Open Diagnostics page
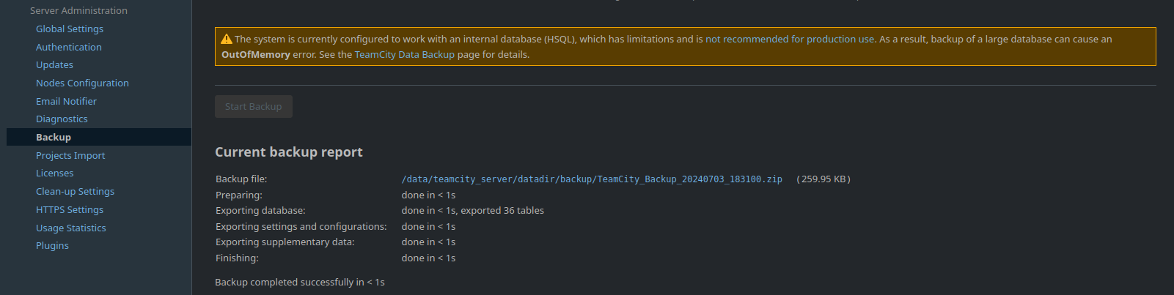The image size is (1174, 295). coord(62,119)
